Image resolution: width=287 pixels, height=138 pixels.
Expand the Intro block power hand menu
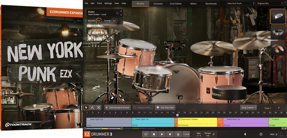(x=88, y=119)
